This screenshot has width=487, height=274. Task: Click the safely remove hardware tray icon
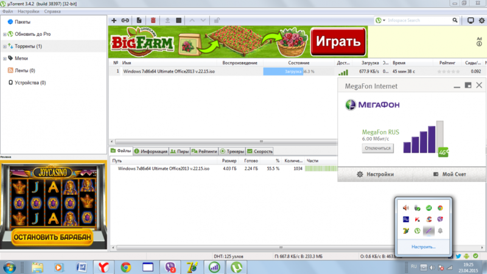417,208
